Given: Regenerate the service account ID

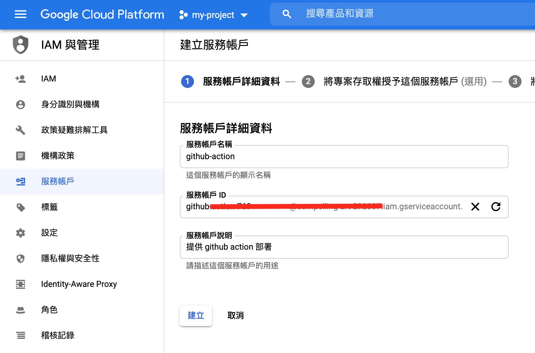Looking at the screenshot, I should coord(496,207).
